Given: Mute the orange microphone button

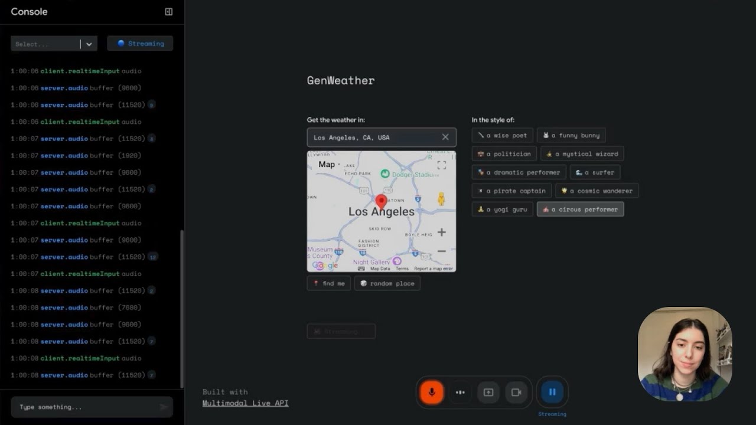Looking at the screenshot, I should 432,392.
